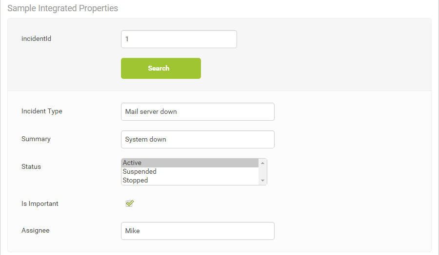Screen dimensions: 439x255
Task: Uncheck the Is Important checkbox
Action: [130, 203]
